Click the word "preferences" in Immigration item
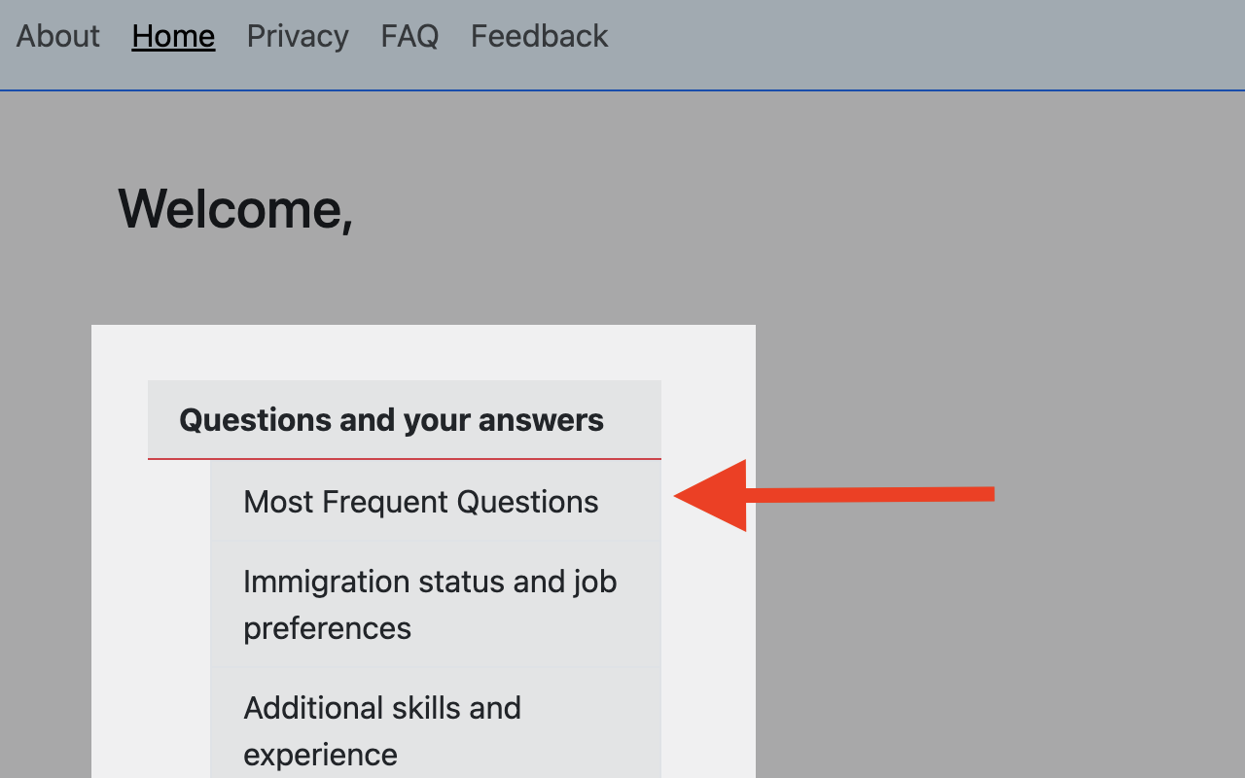 click(x=327, y=628)
